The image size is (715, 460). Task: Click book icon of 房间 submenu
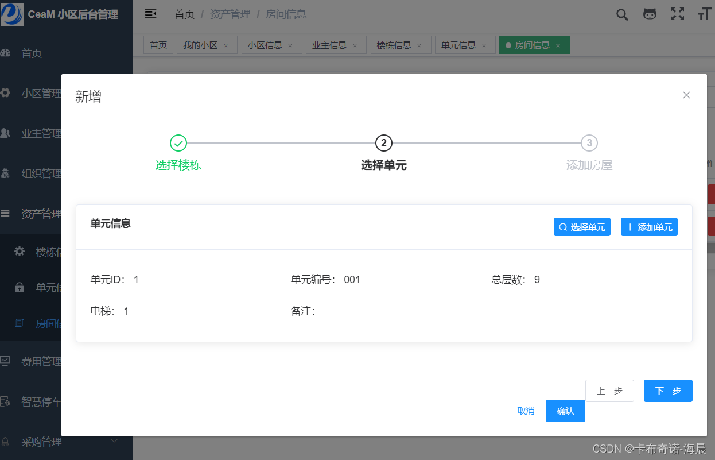click(x=20, y=323)
